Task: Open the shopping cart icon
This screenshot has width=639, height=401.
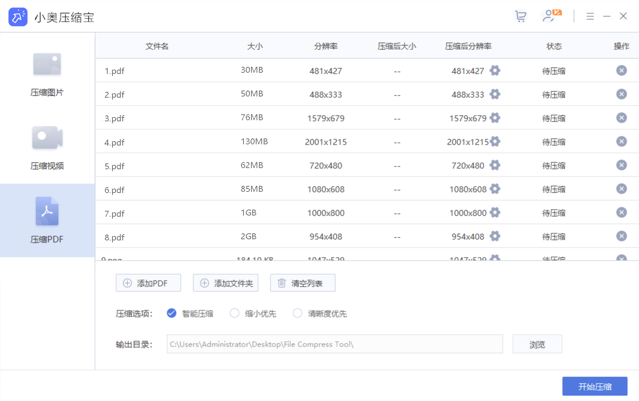Action: coord(521,16)
